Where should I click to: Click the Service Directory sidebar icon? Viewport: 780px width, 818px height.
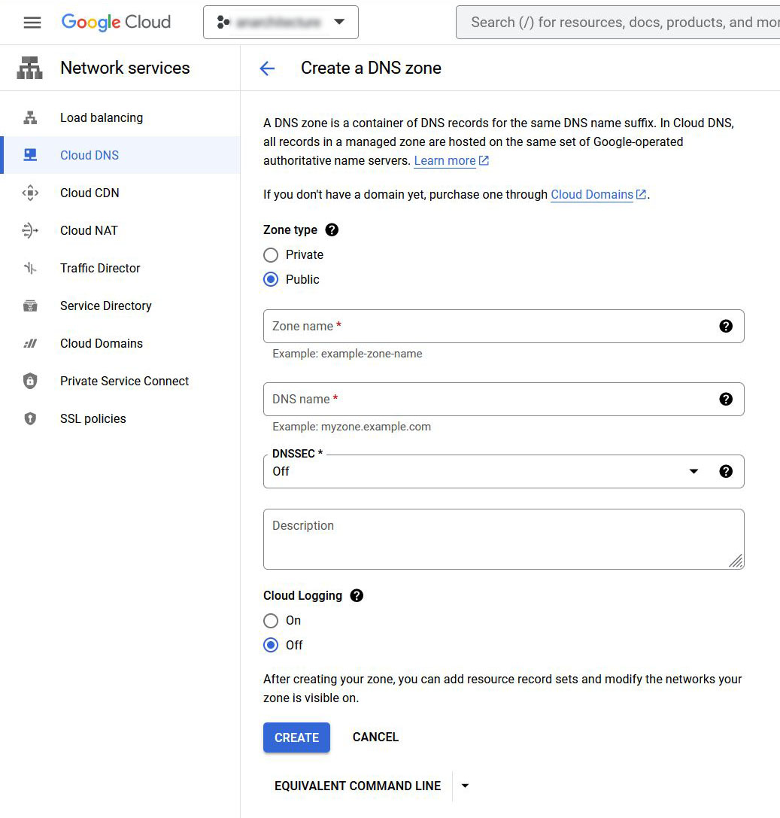click(30, 306)
